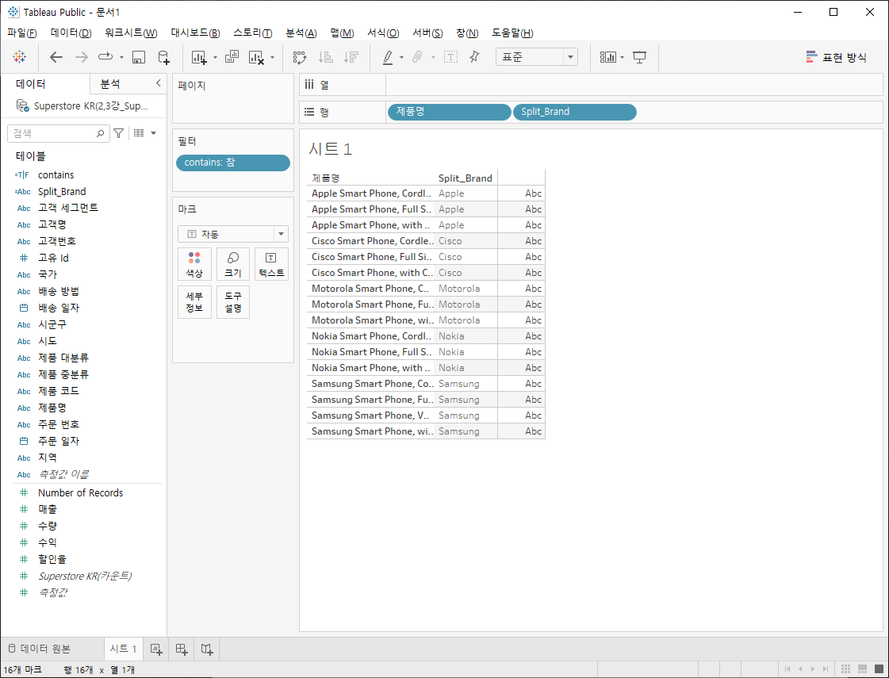
Task: Open the 워크시트(W) menu
Action: [x=131, y=33]
